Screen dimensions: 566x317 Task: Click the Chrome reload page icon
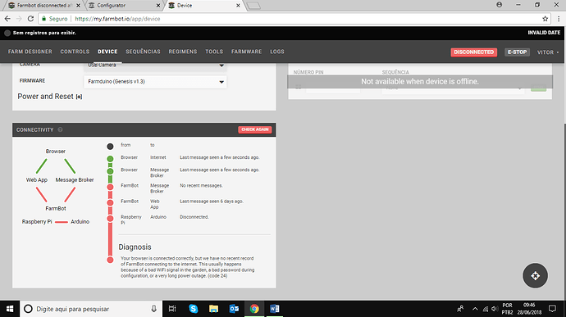coord(30,19)
